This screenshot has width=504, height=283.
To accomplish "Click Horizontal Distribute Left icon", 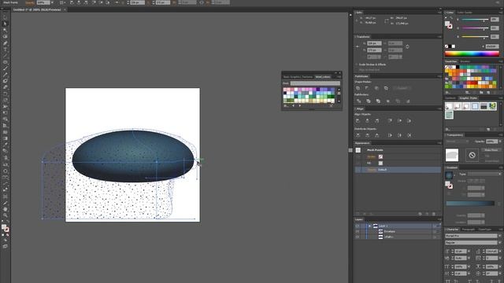I will pos(390,135).
